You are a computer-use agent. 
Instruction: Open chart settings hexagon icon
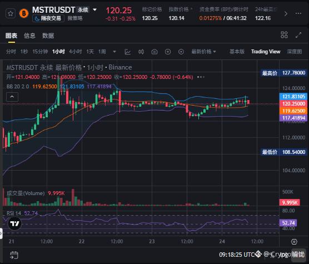pos(294,242)
